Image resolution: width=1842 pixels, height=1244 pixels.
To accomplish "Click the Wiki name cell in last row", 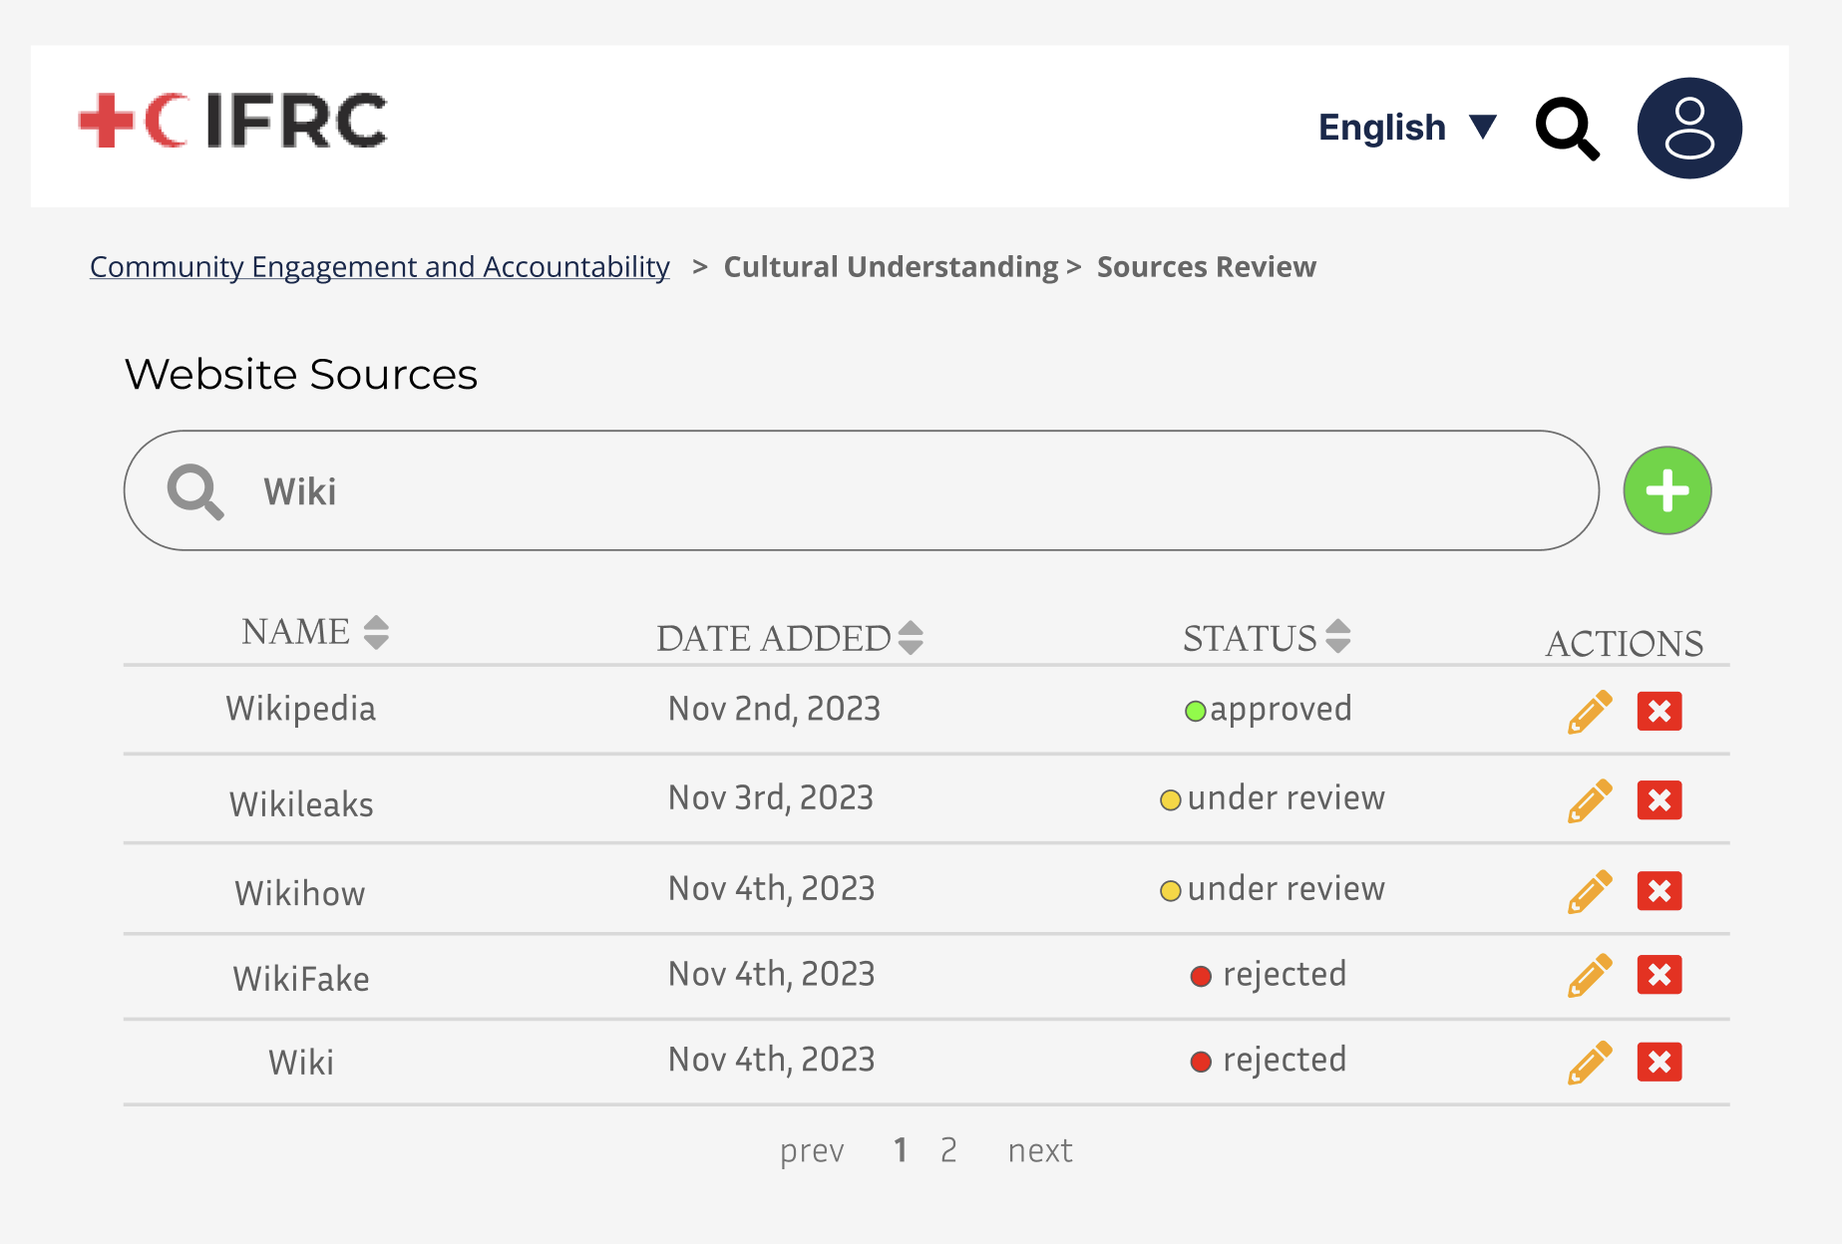I will click(301, 1063).
